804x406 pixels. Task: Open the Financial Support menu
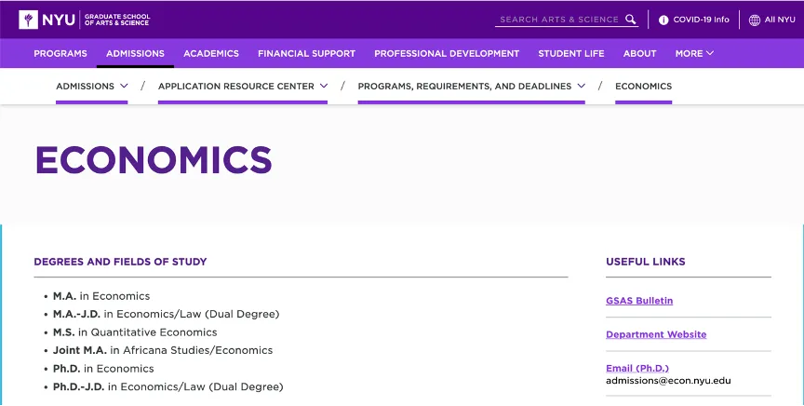tap(306, 53)
